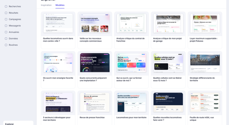Image resolution: width=229 pixels, height=125 pixels.
Task: Click the Routines sidebar icon
Action: point(6,45)
